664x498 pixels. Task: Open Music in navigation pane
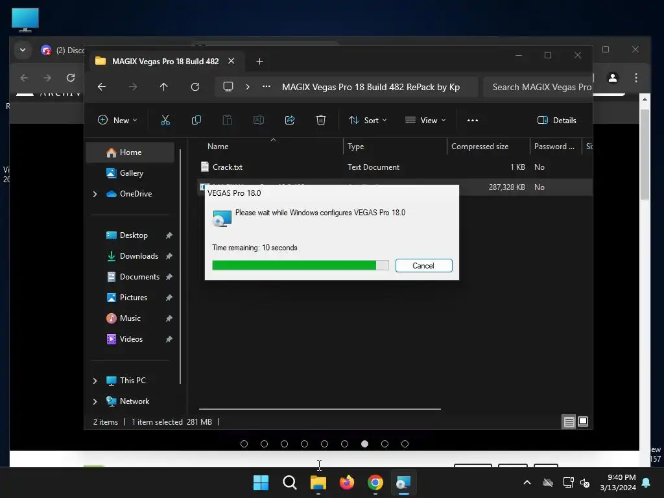(130, 318)
